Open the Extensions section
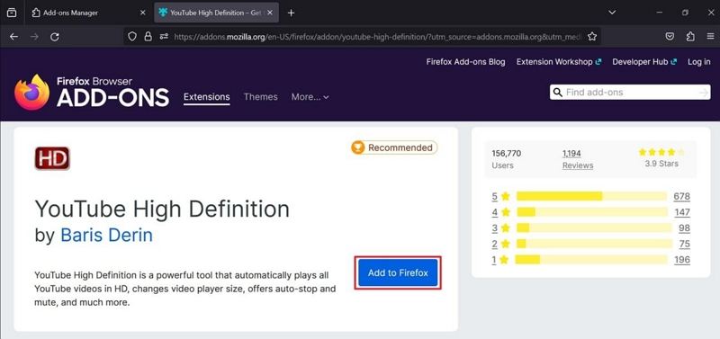Viewport: 720px width, 339px height. click(207, 97)
